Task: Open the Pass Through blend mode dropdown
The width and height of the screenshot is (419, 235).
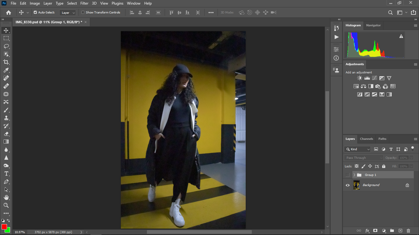Action: [364, 158]
